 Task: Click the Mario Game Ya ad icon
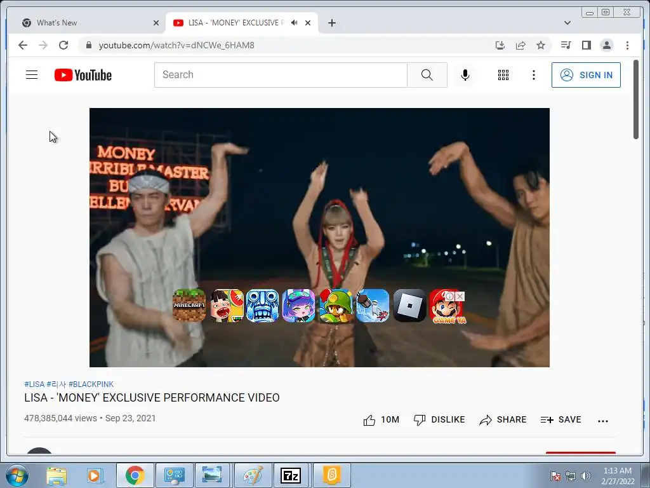[x=447, y=308]
